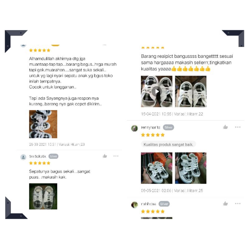
Task: Open 5rxi5ckp5x default user avatar
Action: click(23, 157)
